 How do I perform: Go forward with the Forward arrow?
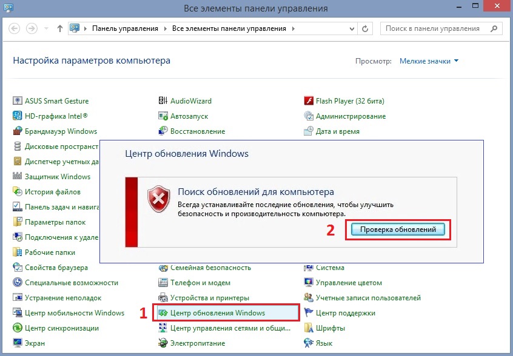click(32, 28)
